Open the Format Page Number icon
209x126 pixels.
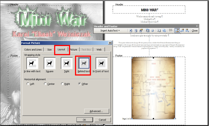point(141,30)
